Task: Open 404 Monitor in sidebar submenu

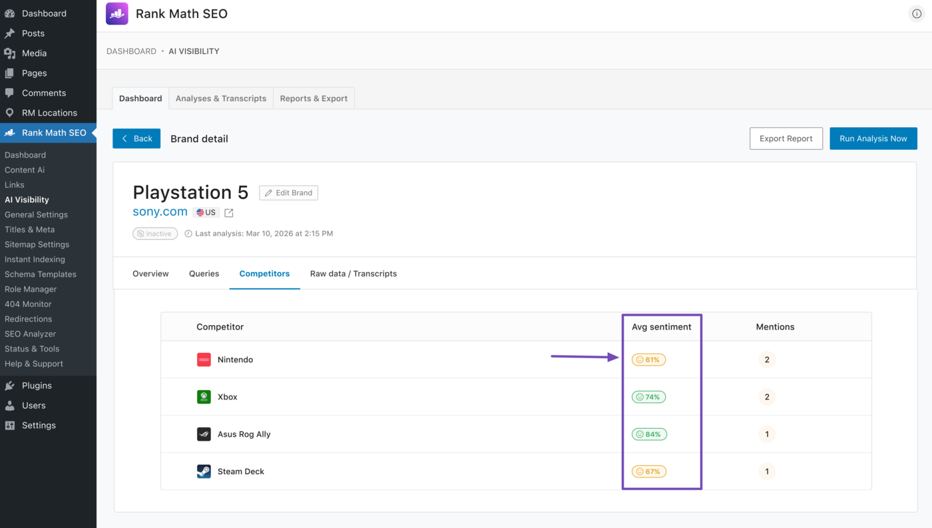Action: (28, 304)
